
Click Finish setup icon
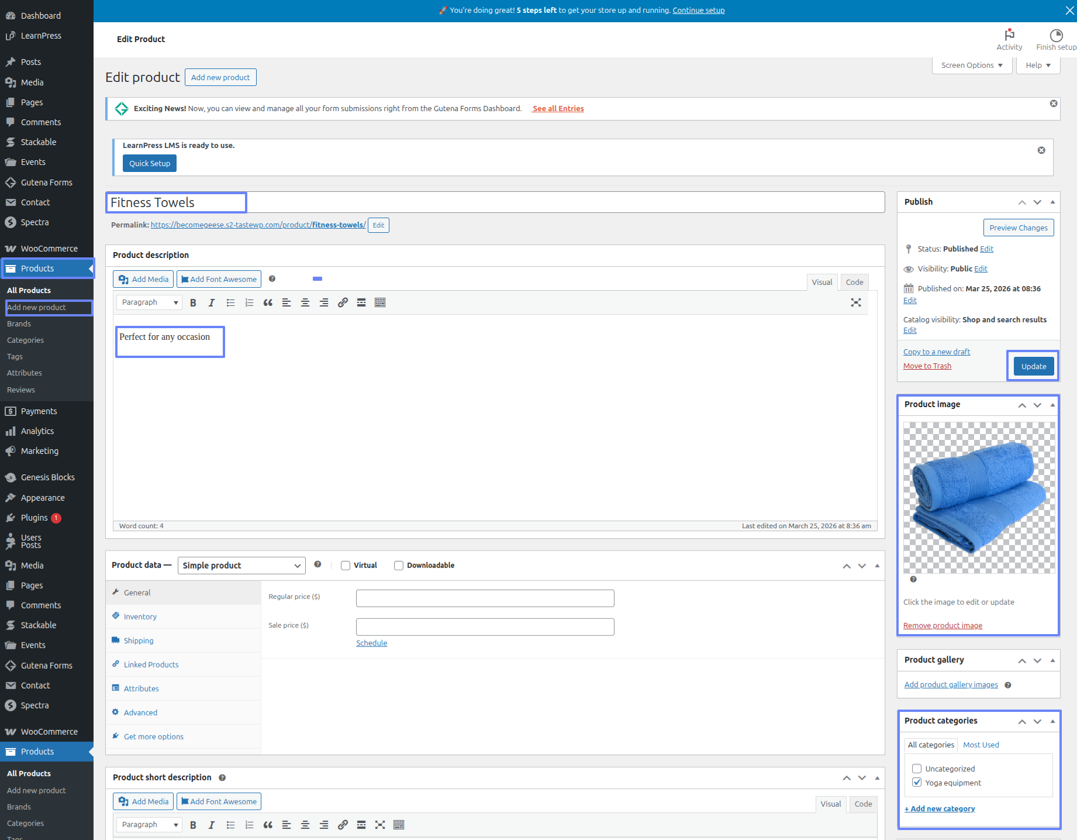point(1056,39)
